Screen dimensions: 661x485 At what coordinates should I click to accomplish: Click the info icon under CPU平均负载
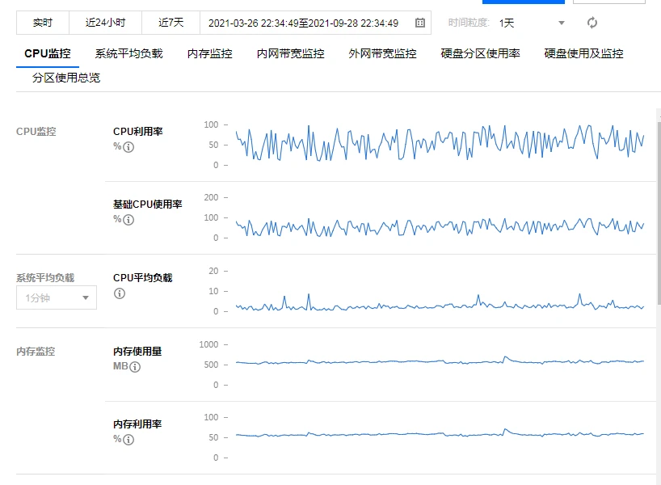[120, 293]
